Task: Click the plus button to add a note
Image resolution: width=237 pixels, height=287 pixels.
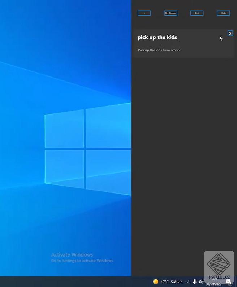Action: coord(144,13)
